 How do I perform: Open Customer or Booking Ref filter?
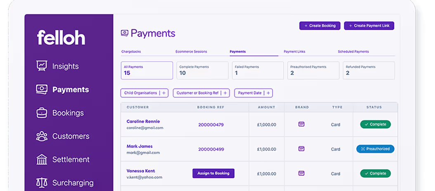(201, 93)
